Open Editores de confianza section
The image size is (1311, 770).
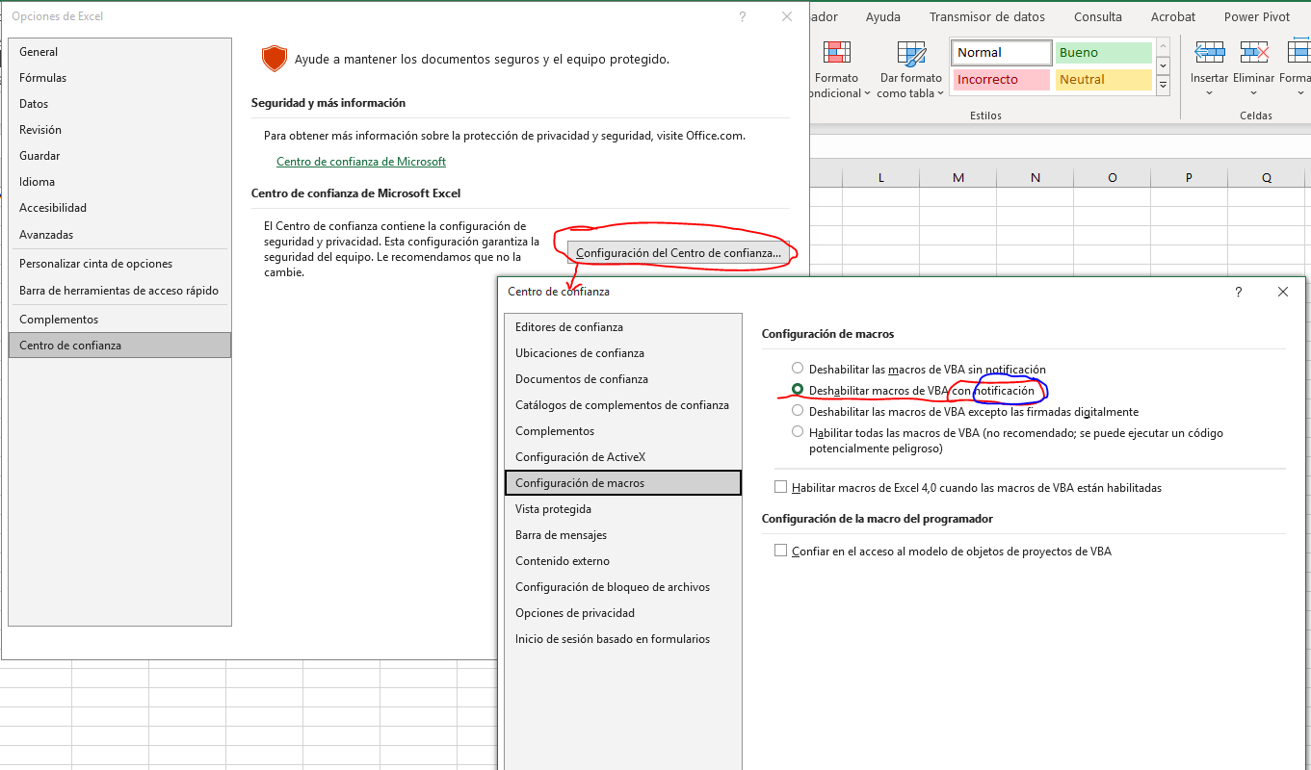coord(623,327)
